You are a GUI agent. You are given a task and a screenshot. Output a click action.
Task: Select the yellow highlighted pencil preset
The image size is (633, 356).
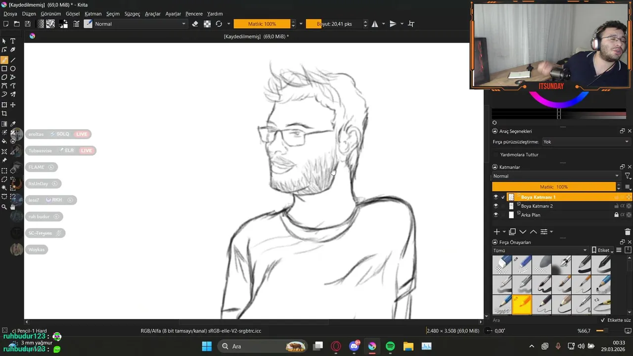(522, 305)
